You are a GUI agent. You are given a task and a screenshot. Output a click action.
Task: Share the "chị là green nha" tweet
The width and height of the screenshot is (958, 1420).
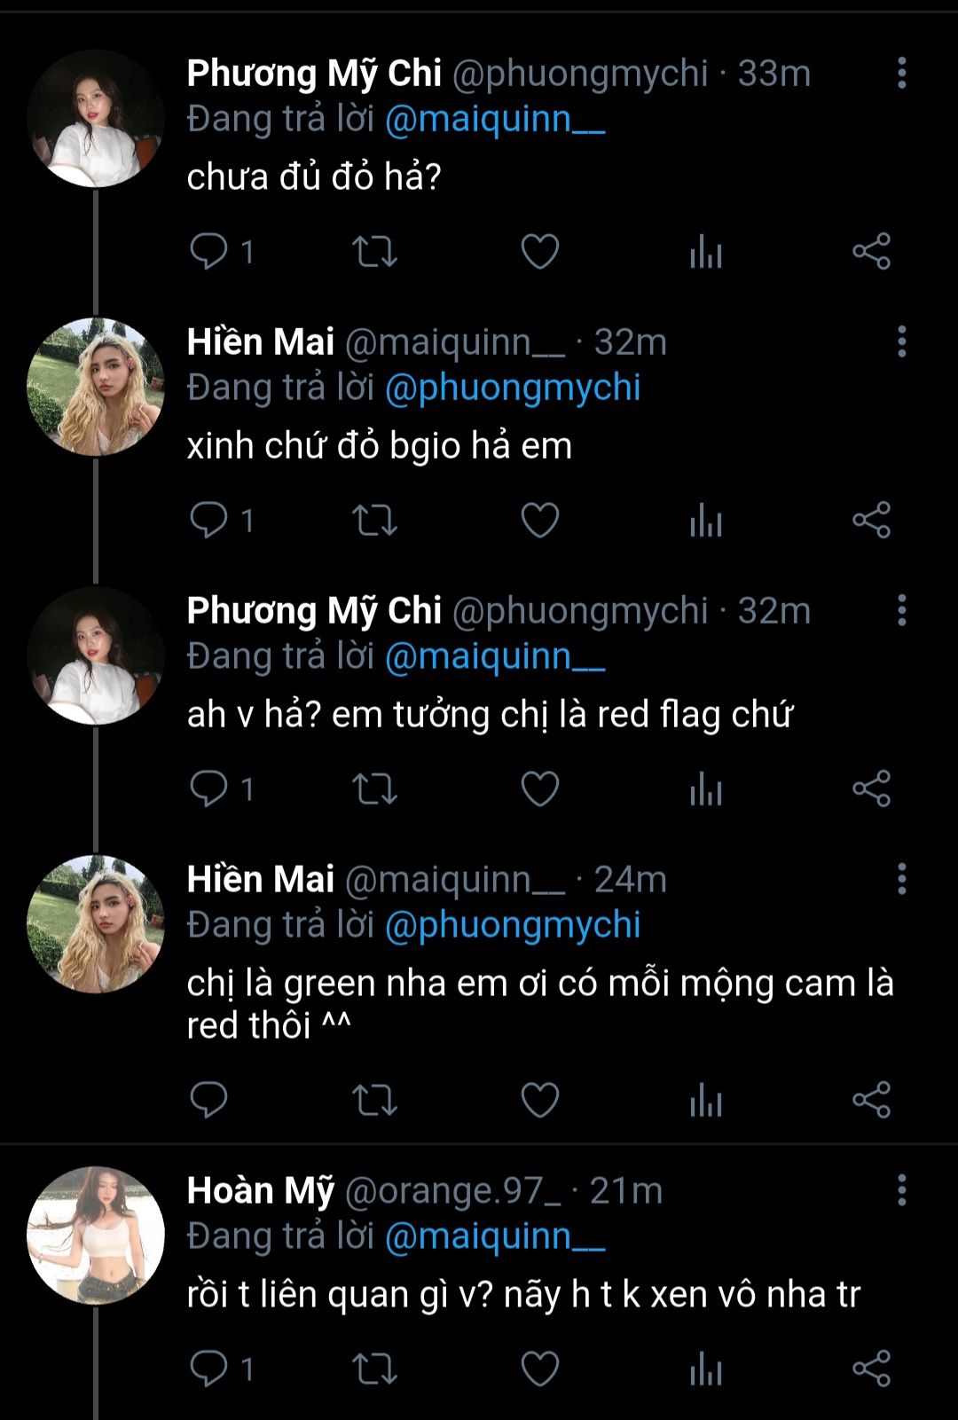click(871, 1100)
